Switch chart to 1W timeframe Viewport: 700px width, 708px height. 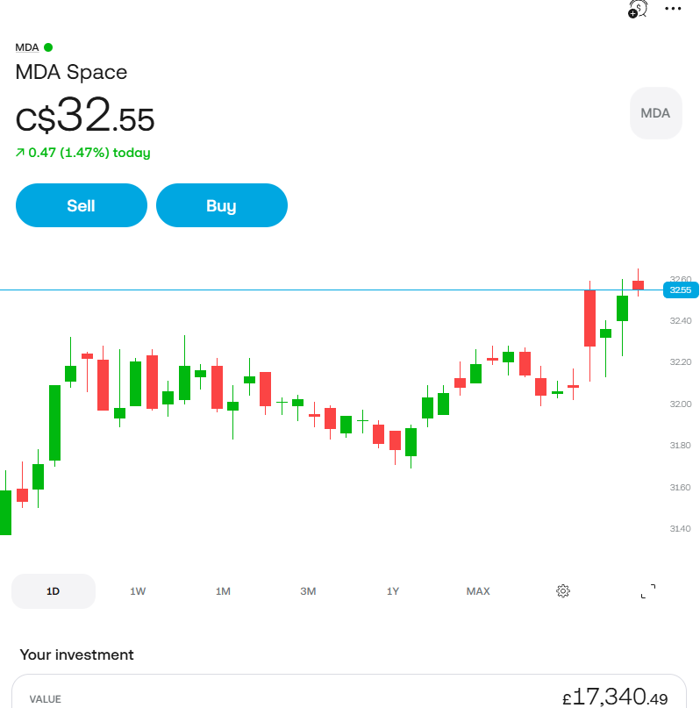[x=138, y=591]
